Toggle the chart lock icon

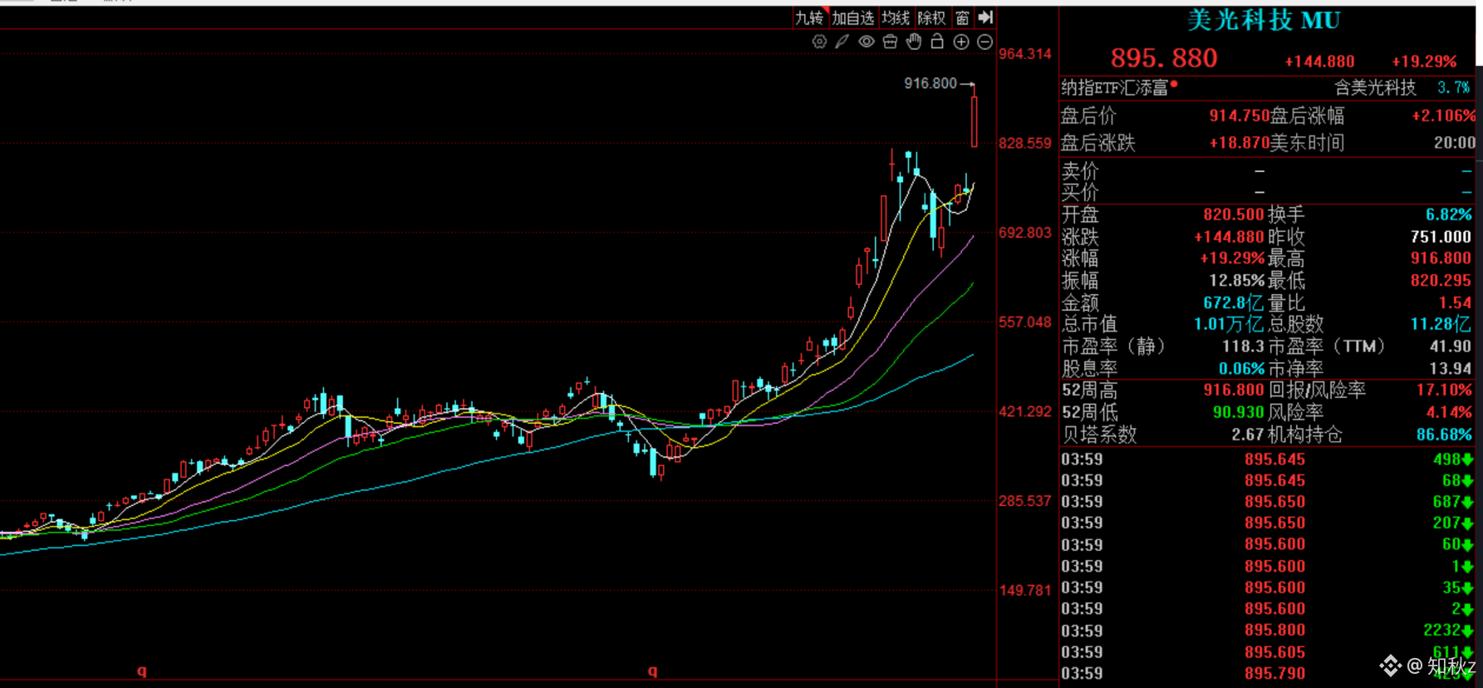pyautogui.click(x=937, y=42)
